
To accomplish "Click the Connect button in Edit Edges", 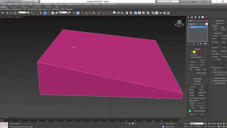I will [x=201, y=95].
